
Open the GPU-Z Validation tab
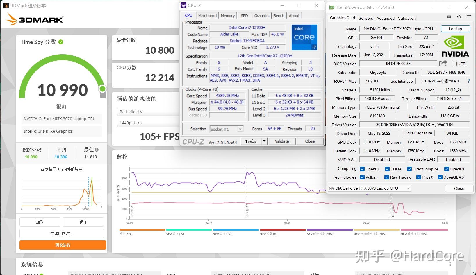(x=407, y=18)
